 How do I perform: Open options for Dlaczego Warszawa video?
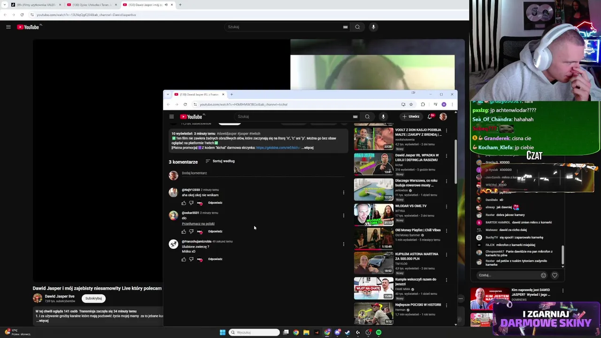coord(446,181)
